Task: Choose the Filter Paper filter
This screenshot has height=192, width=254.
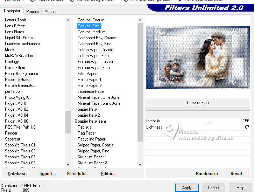Action: (87, 74)
